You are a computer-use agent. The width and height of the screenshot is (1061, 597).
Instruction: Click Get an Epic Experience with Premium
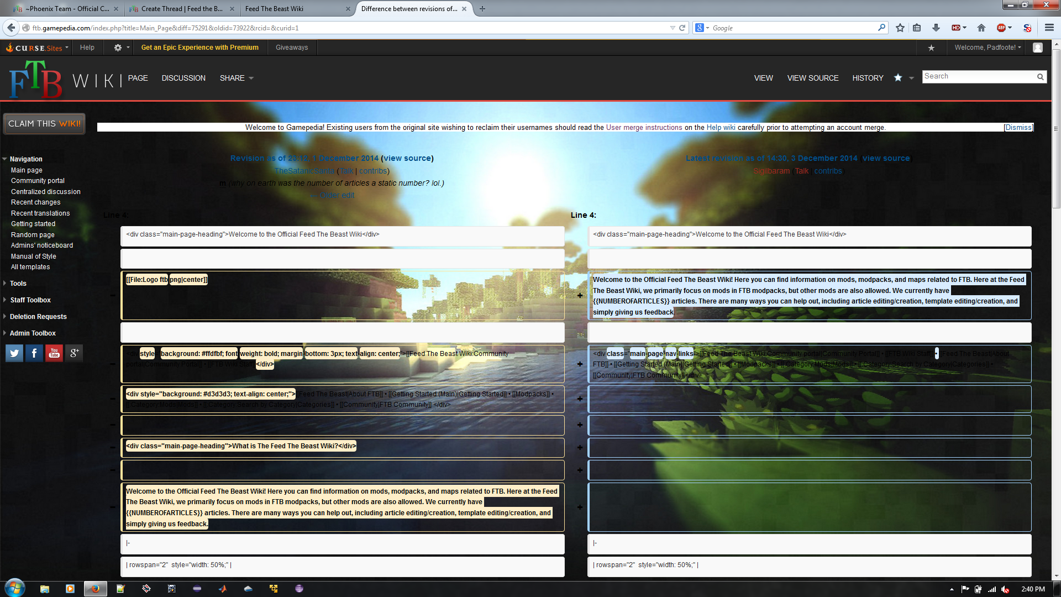pyautogui.click(x=199, y=48)
